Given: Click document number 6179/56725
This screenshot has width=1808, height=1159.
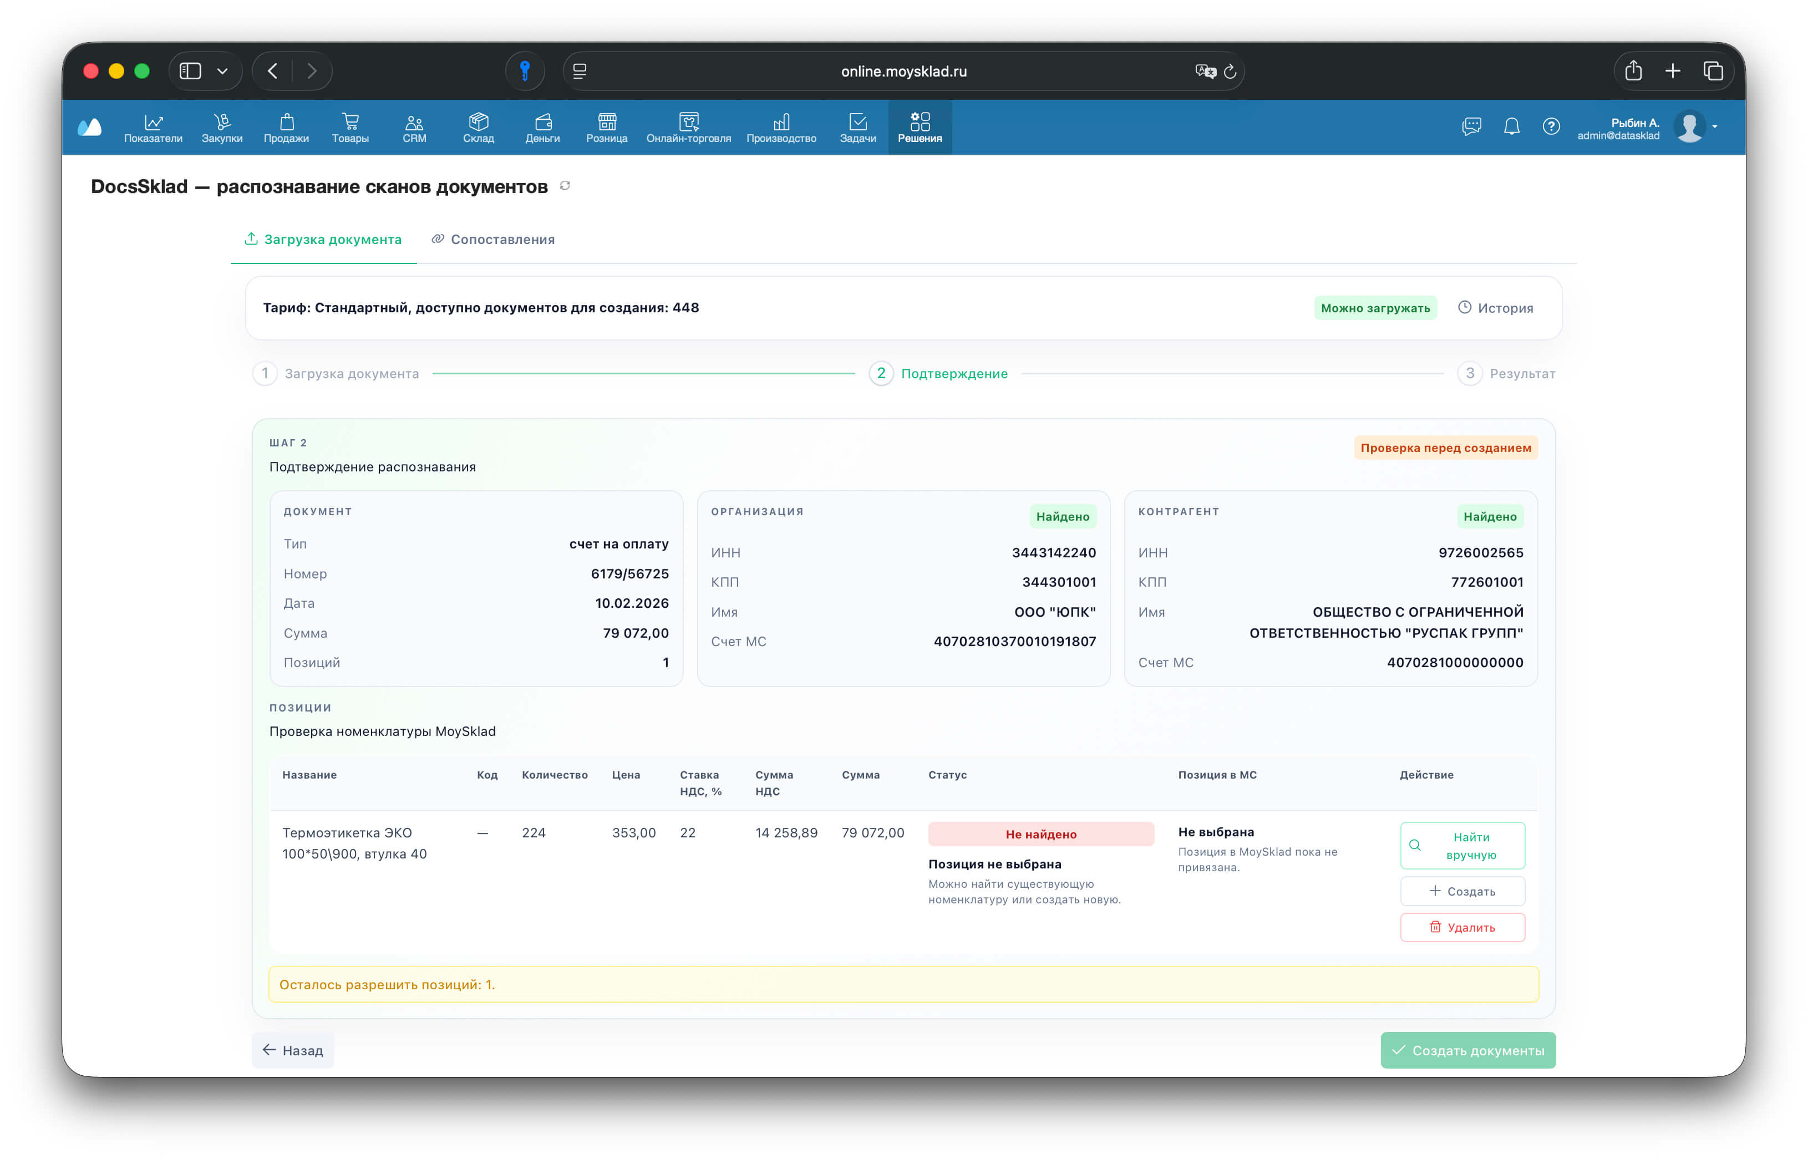Looking at the screenshot, I should [x=630, y=573].
